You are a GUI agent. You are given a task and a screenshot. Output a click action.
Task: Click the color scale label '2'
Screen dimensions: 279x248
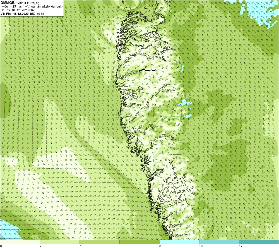41,246
